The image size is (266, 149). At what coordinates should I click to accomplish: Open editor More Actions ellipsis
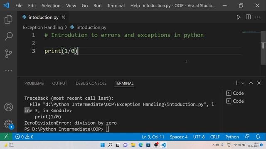[x=257, y=17]
